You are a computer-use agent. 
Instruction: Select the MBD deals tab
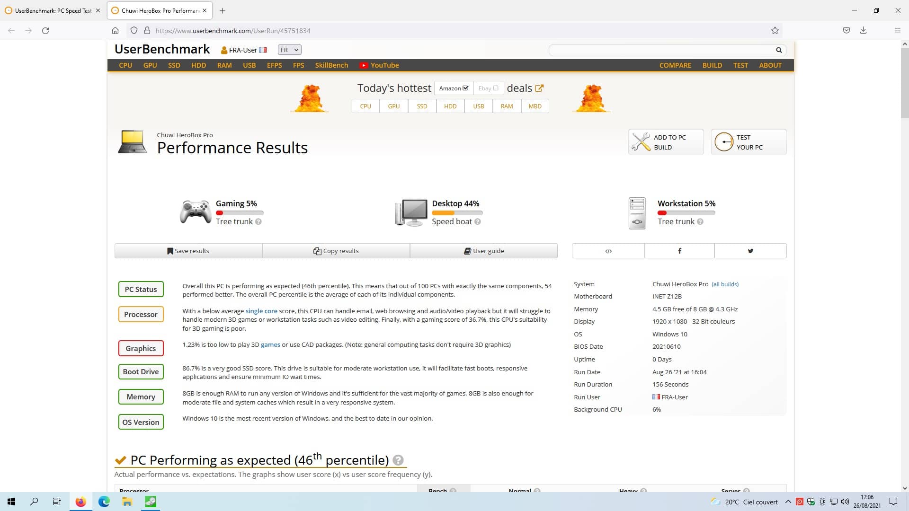coord(535,106)
